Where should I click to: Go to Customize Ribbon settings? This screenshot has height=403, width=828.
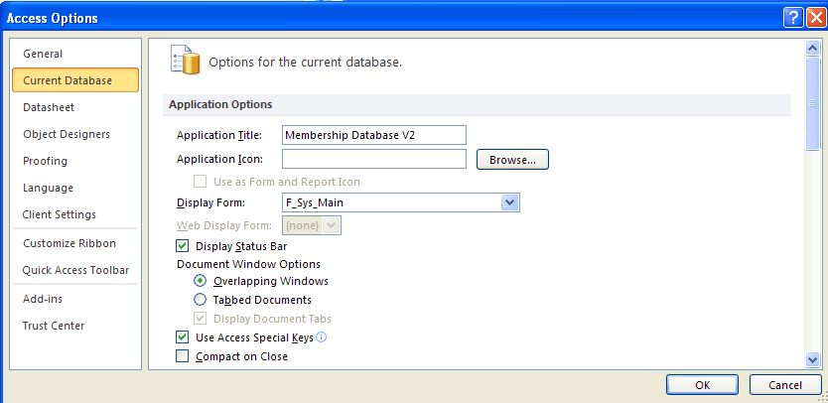click(69, 243)
